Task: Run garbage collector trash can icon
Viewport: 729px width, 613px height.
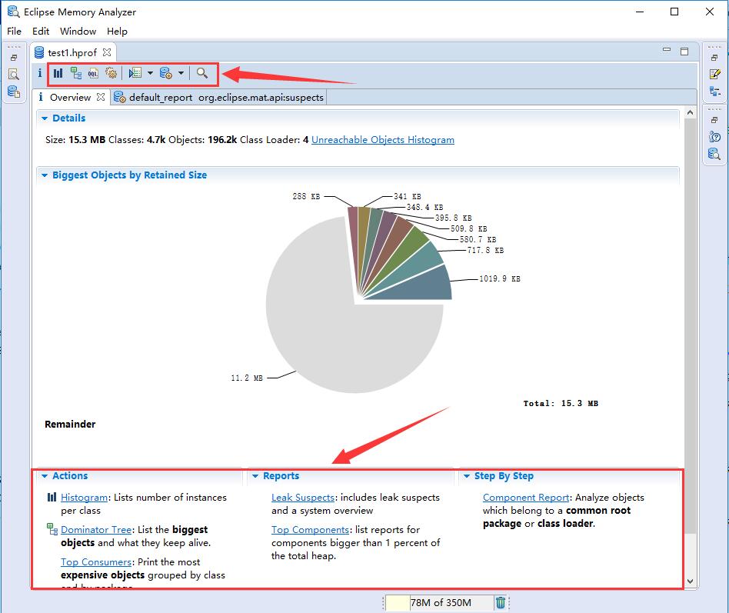Action: click(x=501, y=603)
